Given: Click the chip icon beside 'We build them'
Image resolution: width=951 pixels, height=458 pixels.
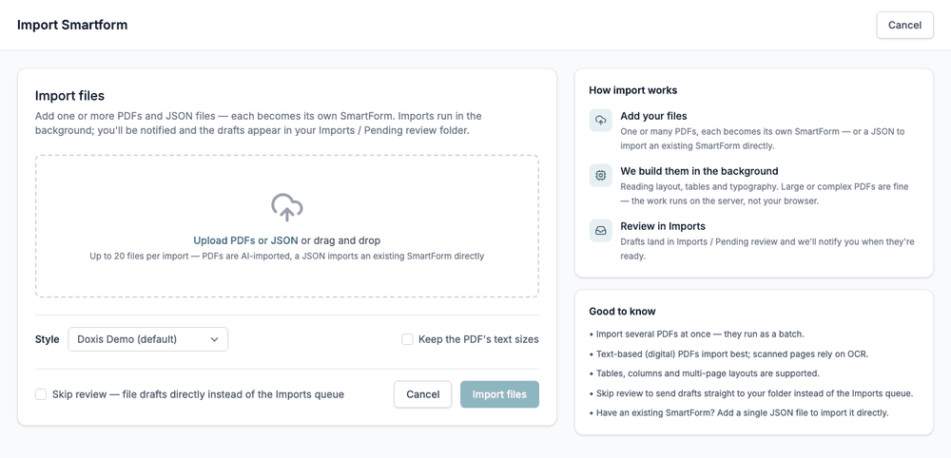Looking at the screenshot, I should 600,175.
